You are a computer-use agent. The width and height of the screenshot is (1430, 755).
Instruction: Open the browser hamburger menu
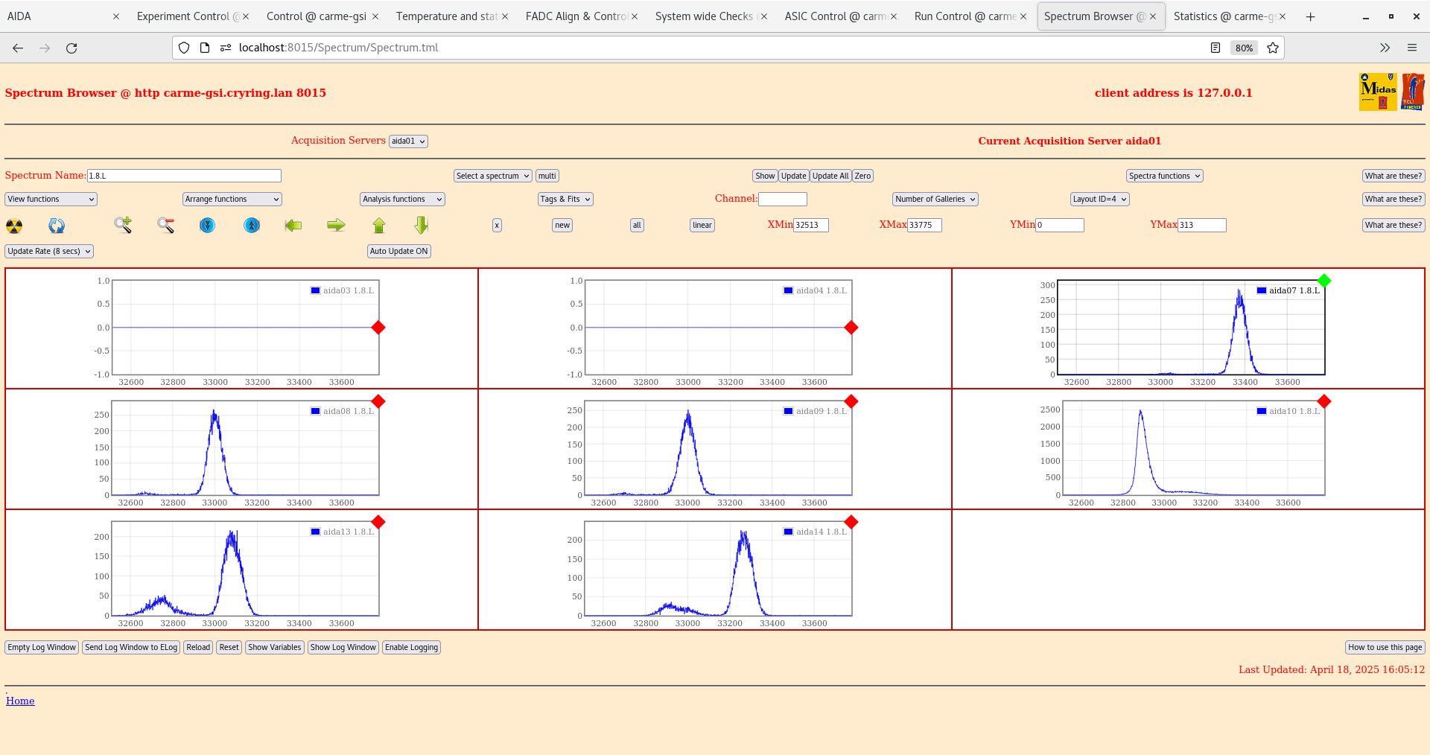click(1411, 48)
